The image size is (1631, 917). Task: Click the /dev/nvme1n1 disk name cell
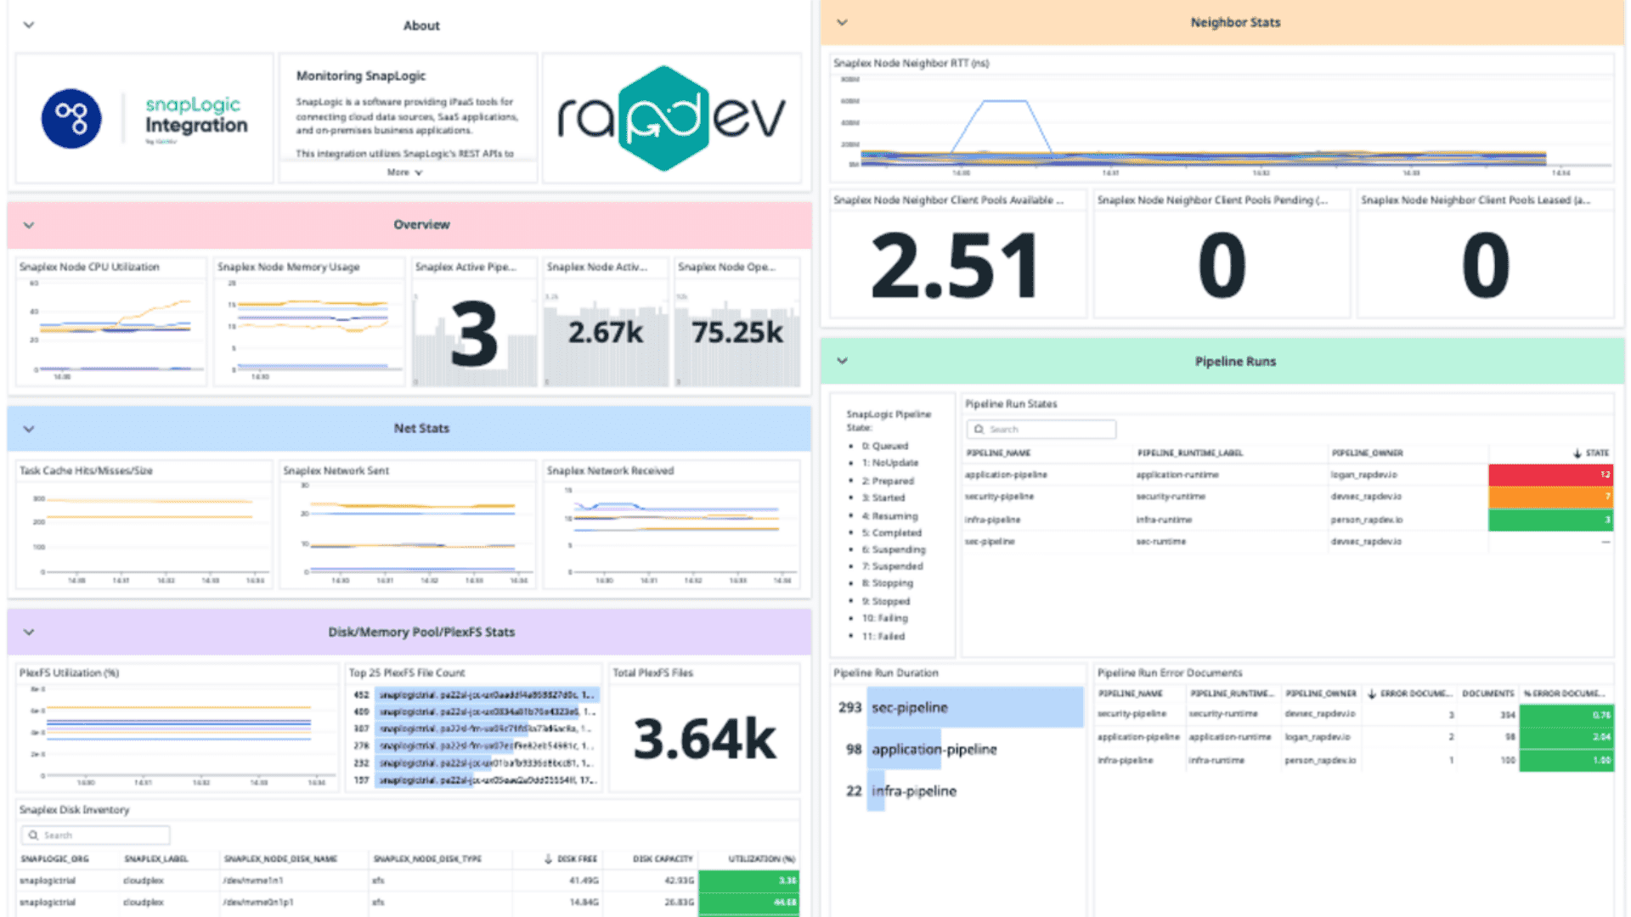[x=253, y=880]
